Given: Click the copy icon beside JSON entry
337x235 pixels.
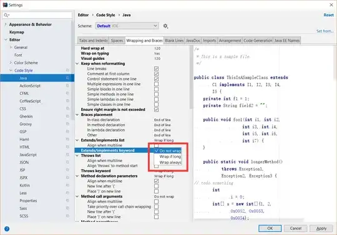Looking at the screenshot, I should pos(67,162).
